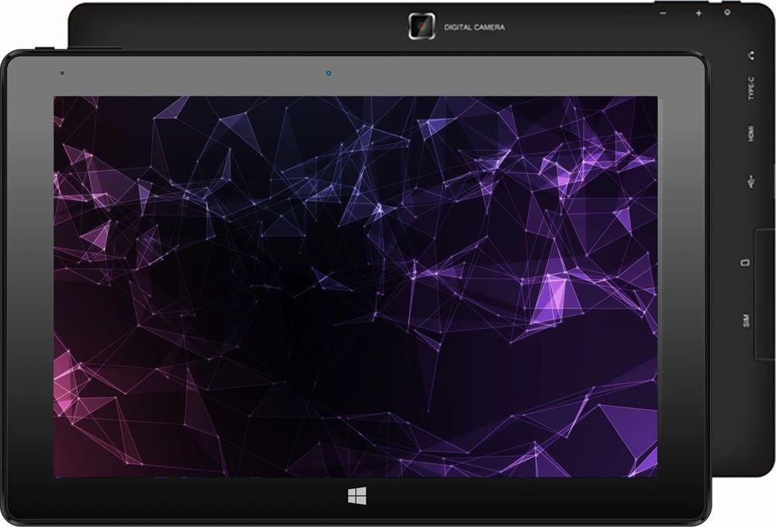Click the USB trident symbol
Screen dimensions: 776x527
pyautogui.click(x=750, y=181)
